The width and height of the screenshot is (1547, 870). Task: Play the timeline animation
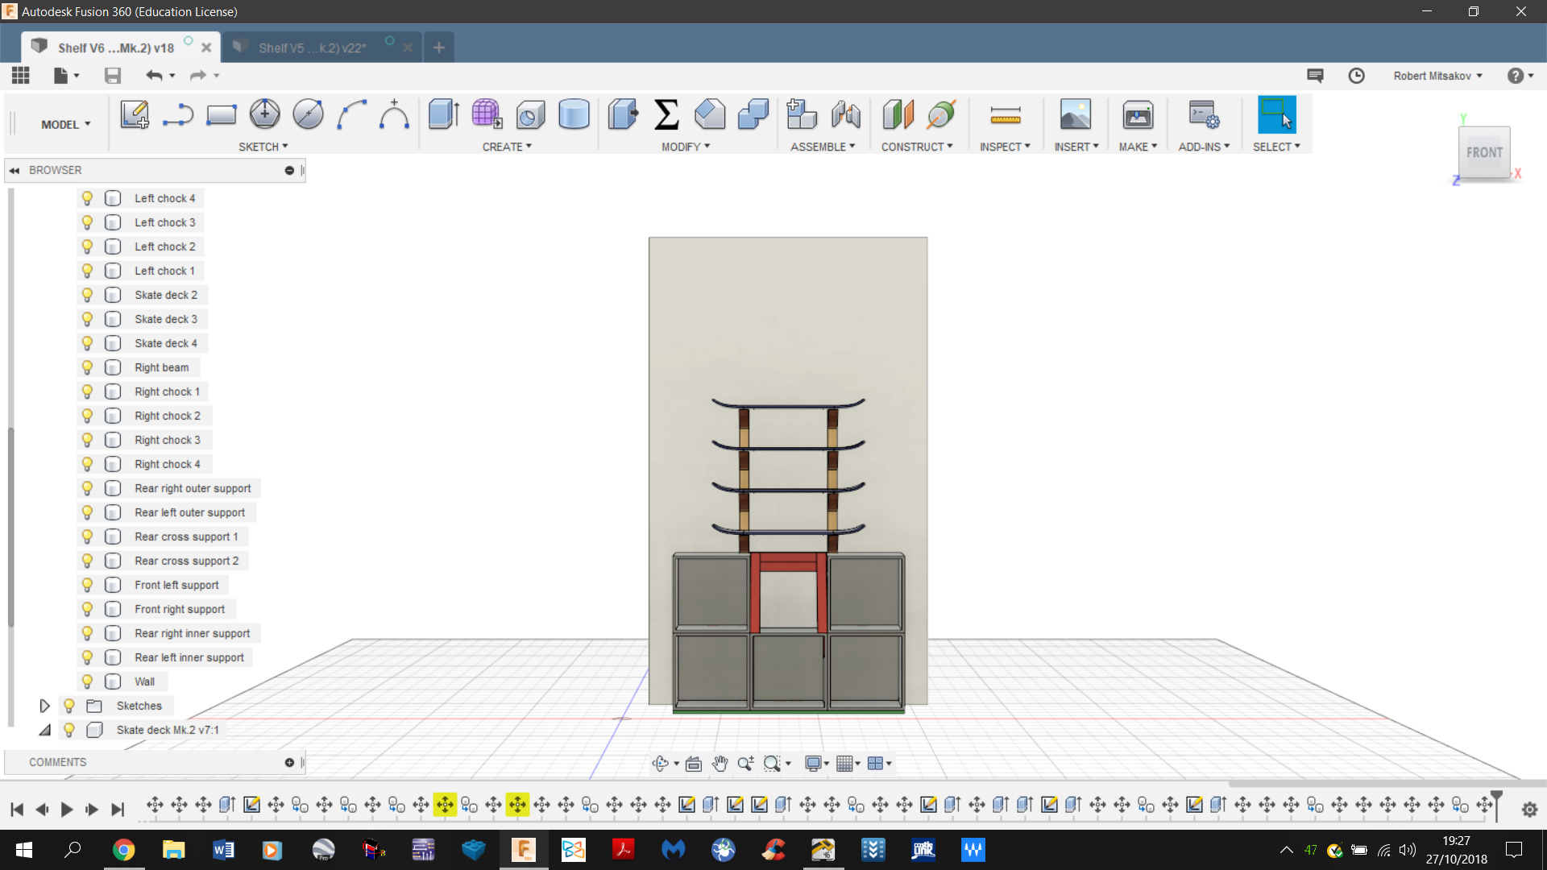[x=67, y=810]
